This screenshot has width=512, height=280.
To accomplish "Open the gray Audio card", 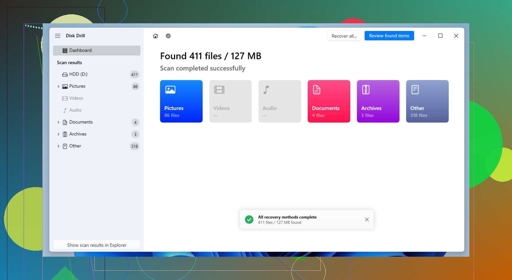I will pyautogui.click(x=280, y=101).
